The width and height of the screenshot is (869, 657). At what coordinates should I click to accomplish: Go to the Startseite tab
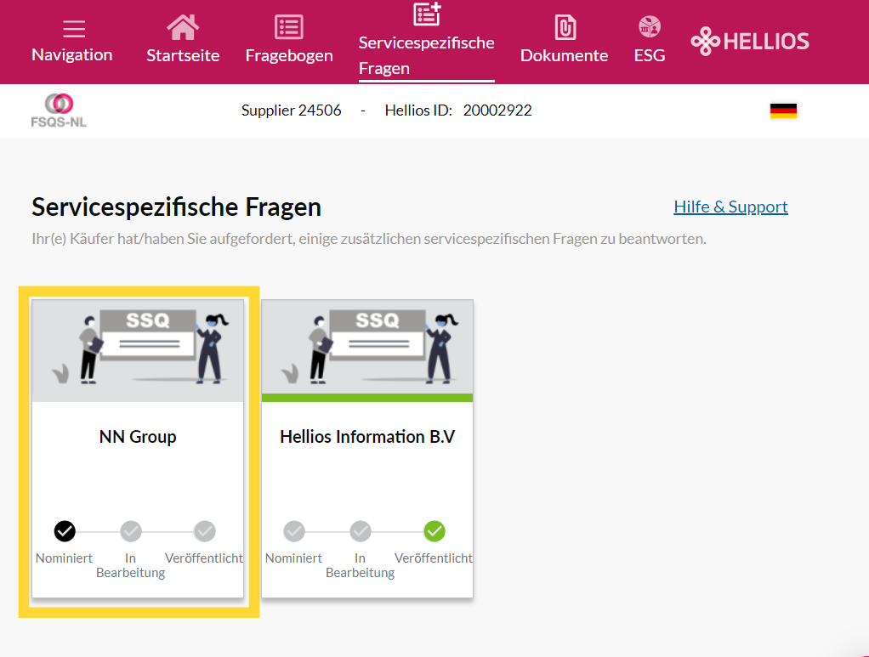point(183,55)
